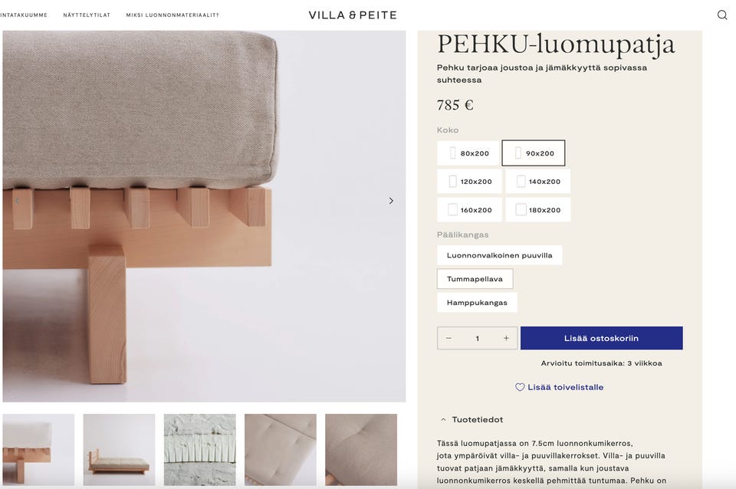Screen dimensions: 736x489
Task: Select size 80x200
Action: [x=468, y=153]
